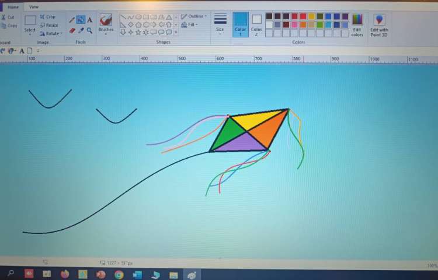The width and height of the screenshot is (438, 280).
Task: Select the Text tool in Tools group
Action: coord(89,20)
